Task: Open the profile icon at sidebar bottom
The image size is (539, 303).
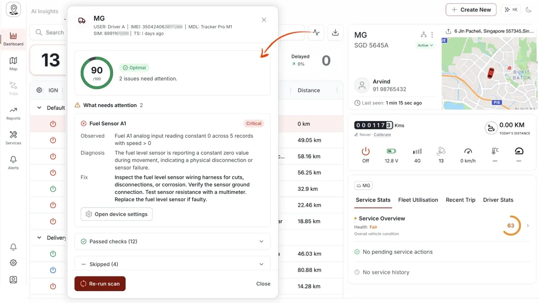Action: 13,280
